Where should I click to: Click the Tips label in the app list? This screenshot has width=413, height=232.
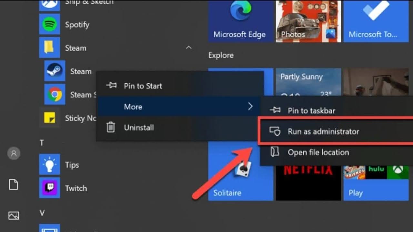pos(72,165)
